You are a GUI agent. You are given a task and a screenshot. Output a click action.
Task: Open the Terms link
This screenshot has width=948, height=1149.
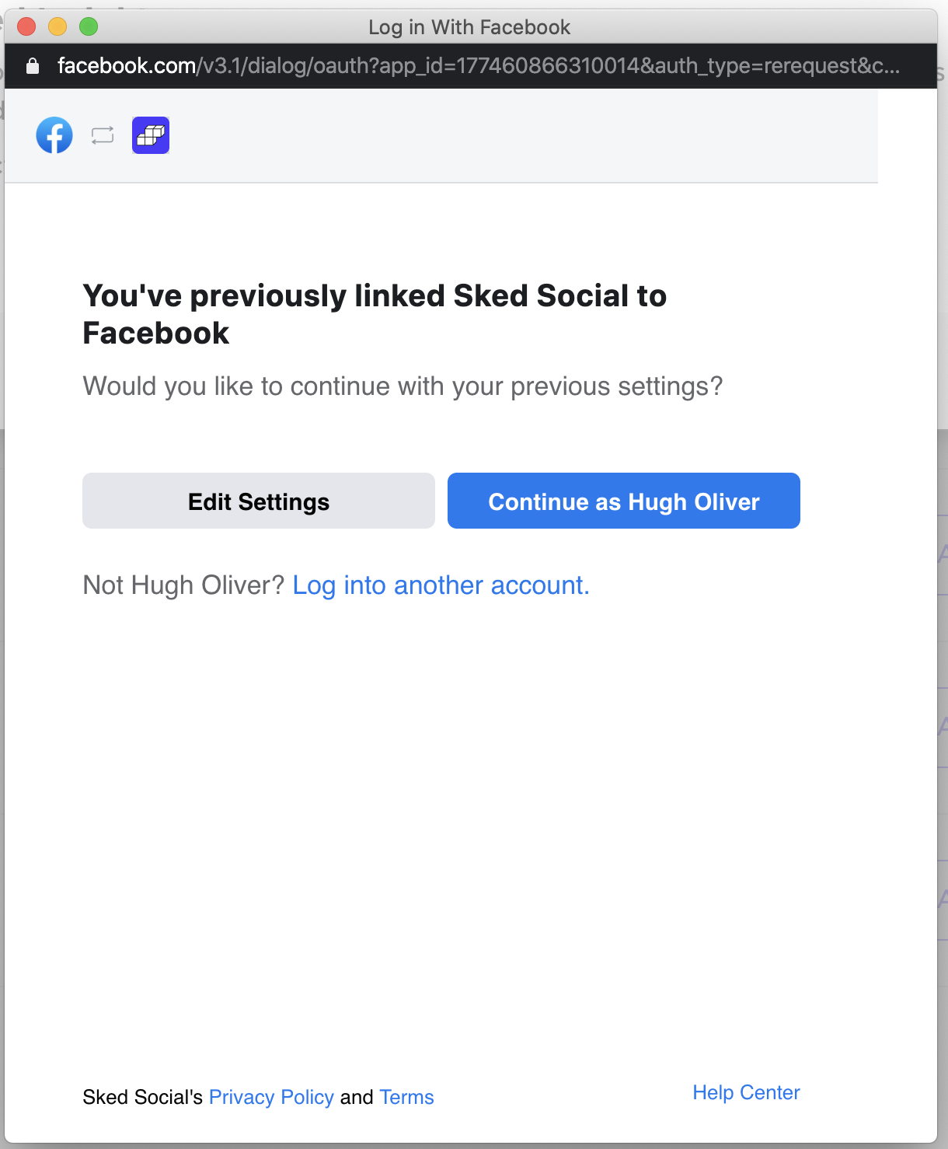pyautogui.click(x=406, y=1097)
